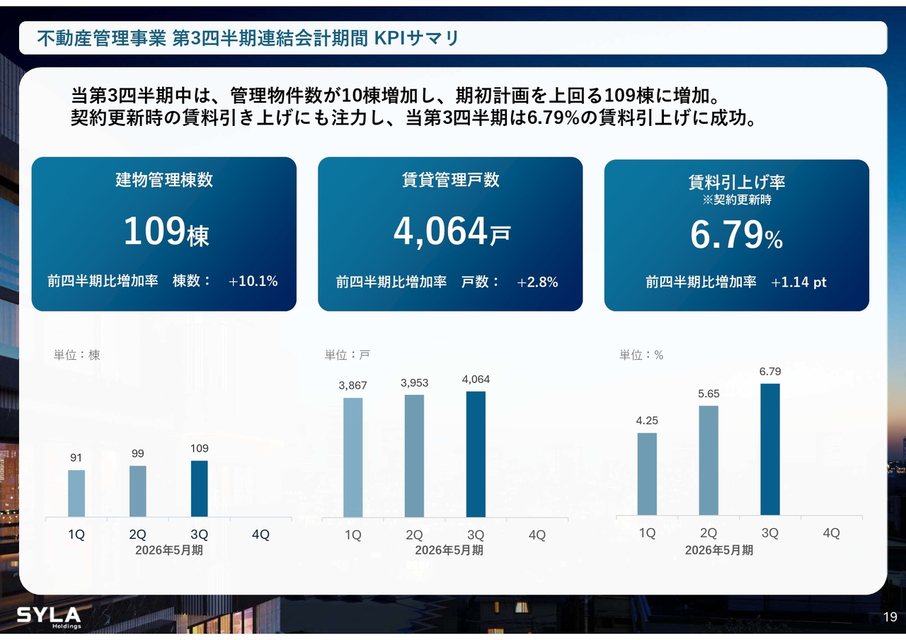Select the 1Q bar labeled 4.25

tap(647, 474)
